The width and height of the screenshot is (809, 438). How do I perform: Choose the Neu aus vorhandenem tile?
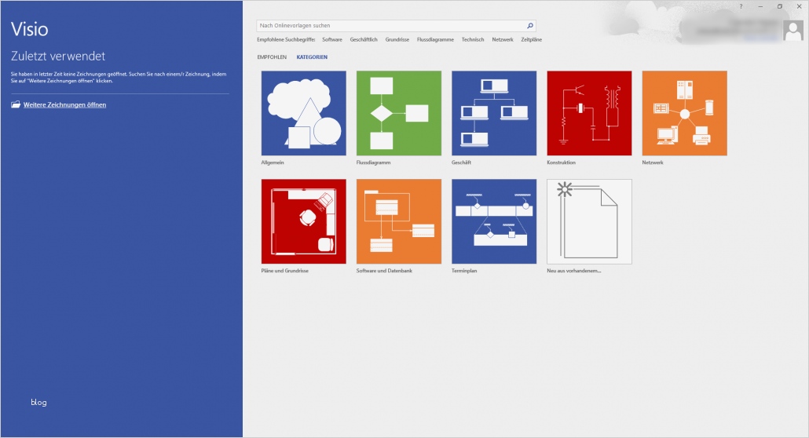[589, 221]
